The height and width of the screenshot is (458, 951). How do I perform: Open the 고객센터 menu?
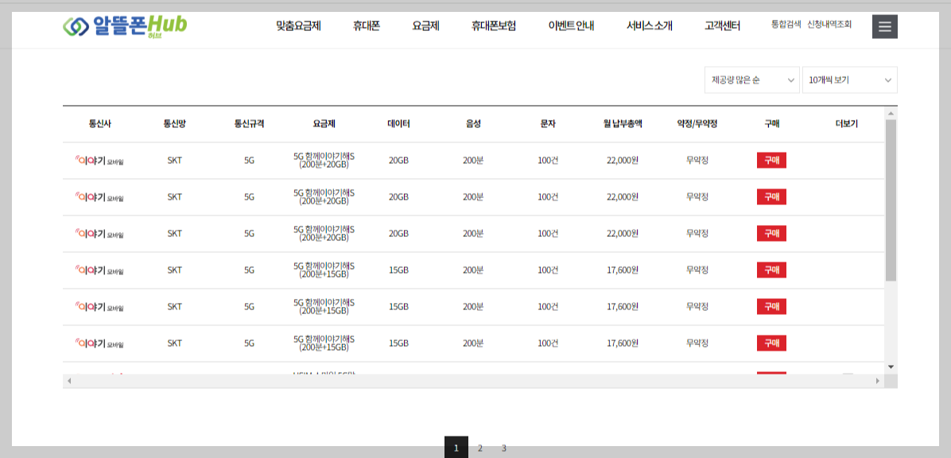(722, 26)
